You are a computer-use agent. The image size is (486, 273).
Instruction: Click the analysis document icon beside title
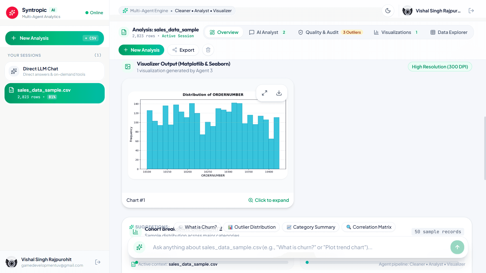124,32
